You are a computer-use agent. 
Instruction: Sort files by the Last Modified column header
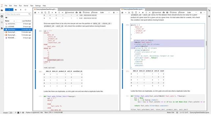click(26, 21)
